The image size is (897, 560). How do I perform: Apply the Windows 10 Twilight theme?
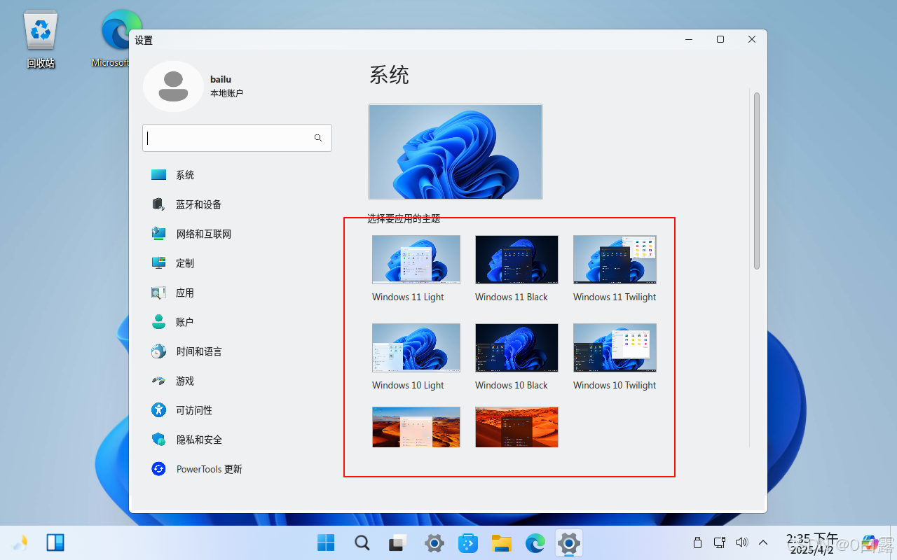(615, 348)
